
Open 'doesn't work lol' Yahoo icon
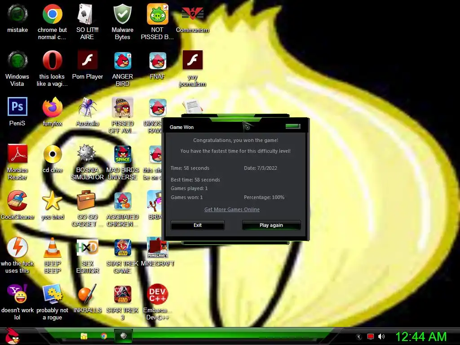coord(18,294)
